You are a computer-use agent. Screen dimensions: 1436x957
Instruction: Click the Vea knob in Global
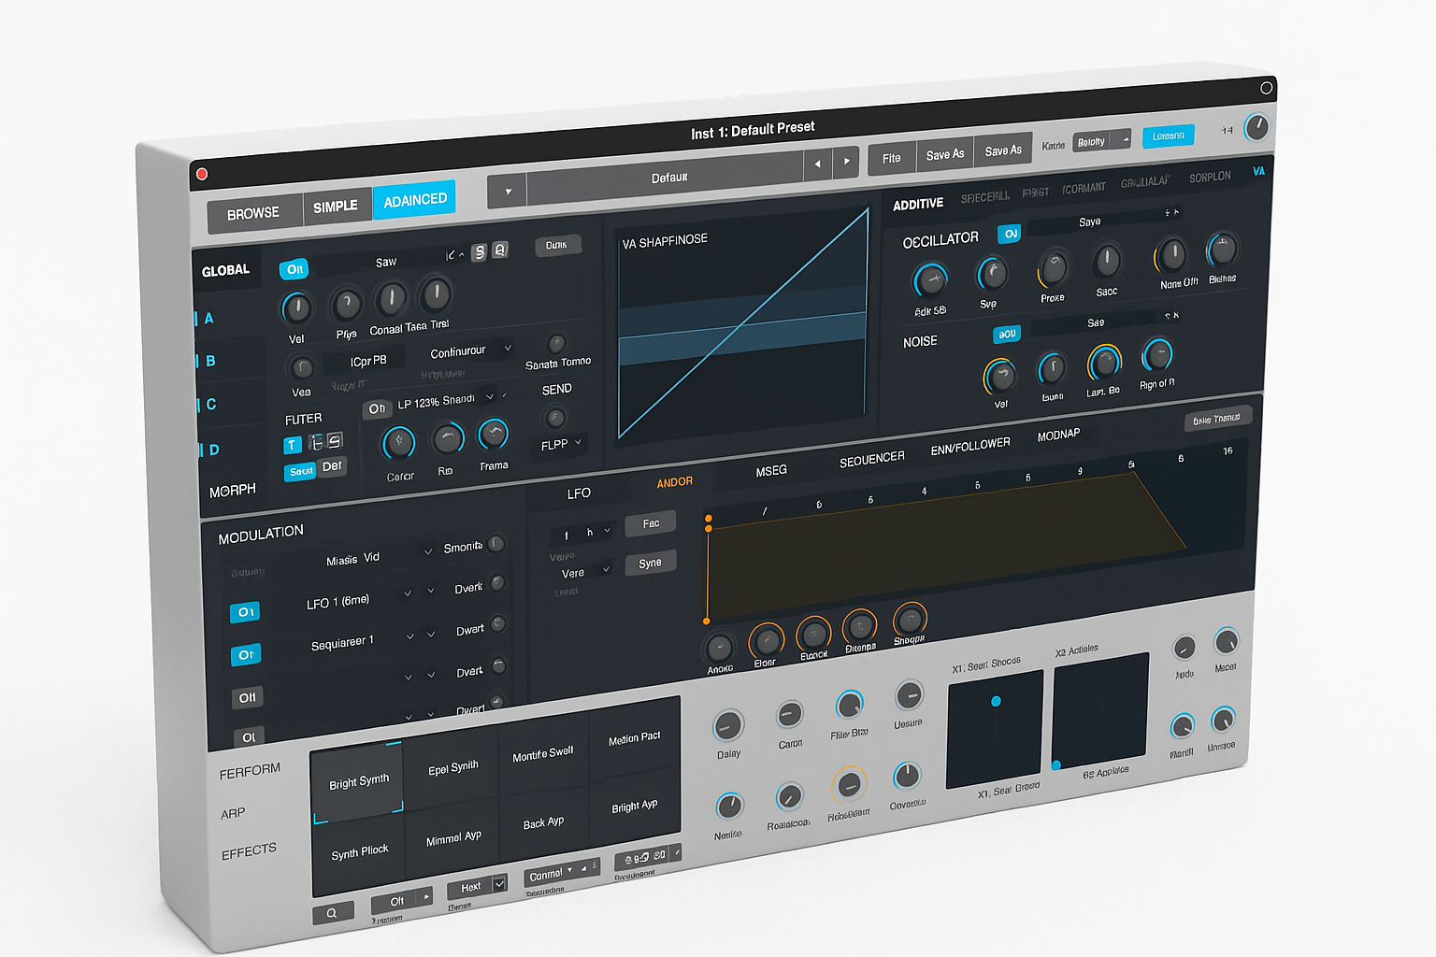(x=301, y=368)
